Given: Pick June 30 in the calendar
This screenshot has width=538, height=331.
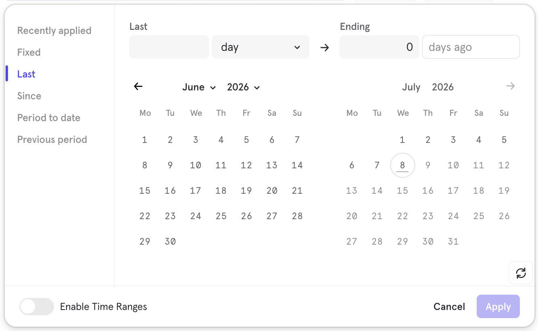Looking at the screenshot, I should click(170, 242).
